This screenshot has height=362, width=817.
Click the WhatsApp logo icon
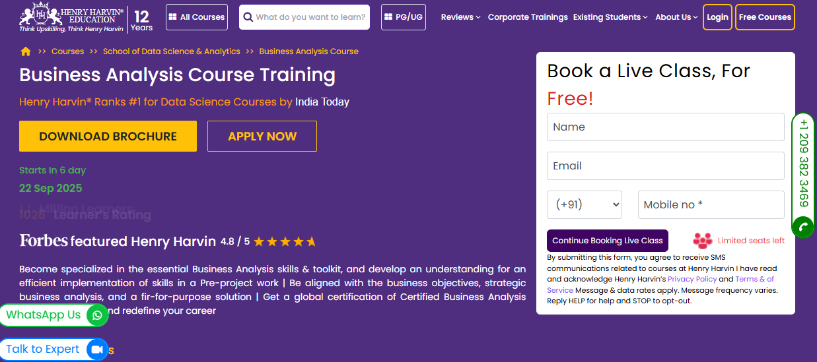click(97, 315)
